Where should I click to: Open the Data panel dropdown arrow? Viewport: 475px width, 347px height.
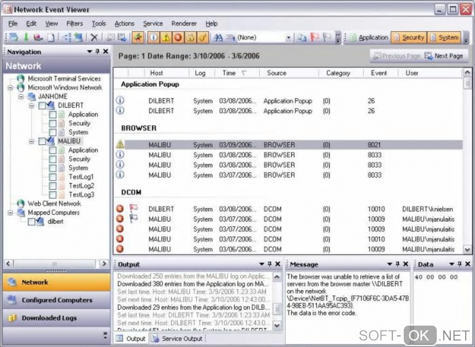tap(452, 264)
